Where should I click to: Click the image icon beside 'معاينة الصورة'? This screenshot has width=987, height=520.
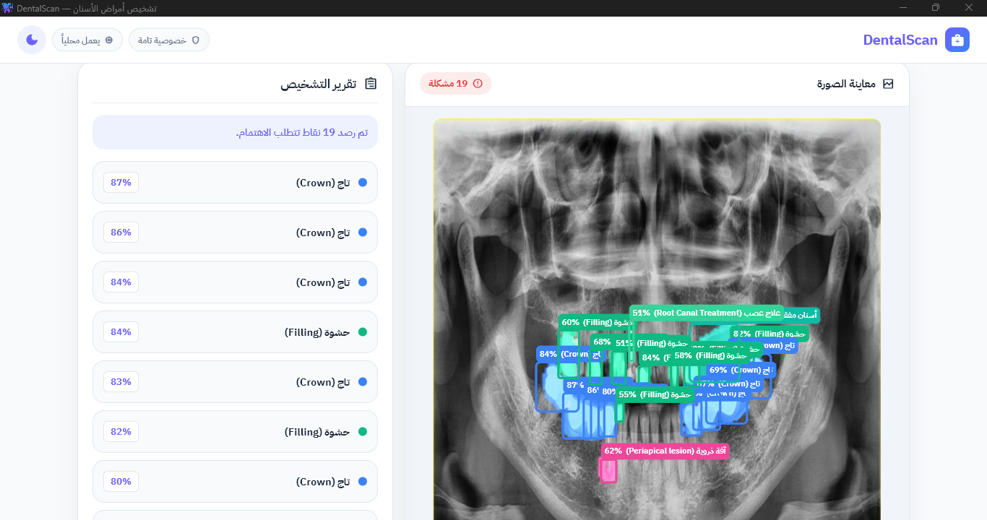point(888,84)
